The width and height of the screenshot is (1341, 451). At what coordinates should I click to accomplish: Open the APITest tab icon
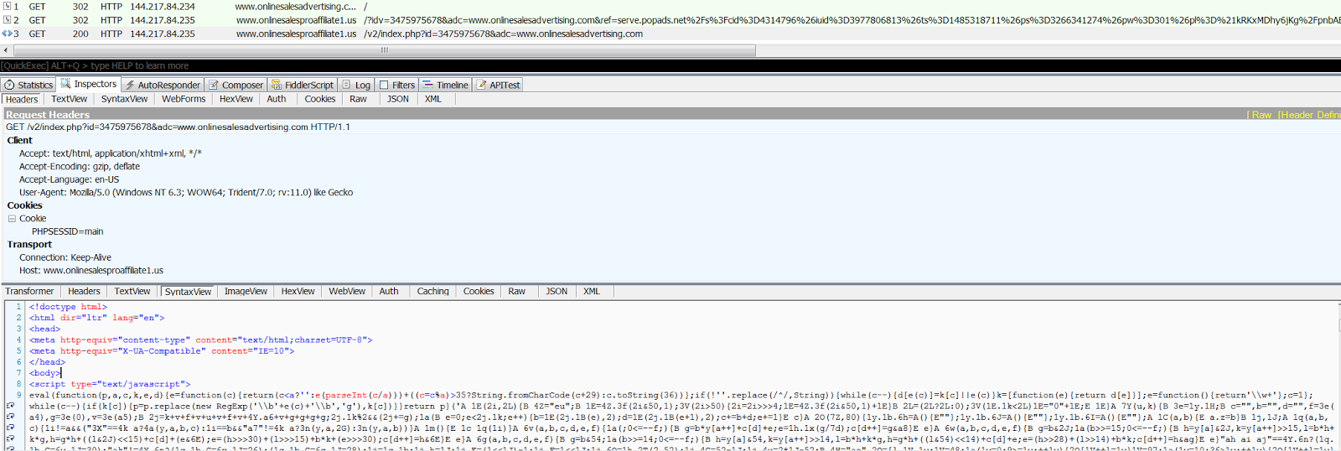click(x=482, y=85)
